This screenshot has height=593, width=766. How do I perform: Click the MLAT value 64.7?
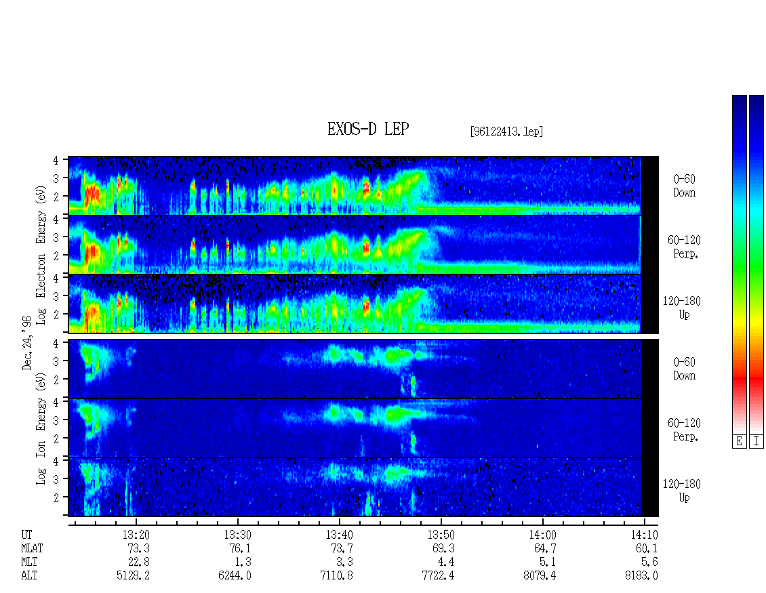pyautogui.click(x=545, y=548)
